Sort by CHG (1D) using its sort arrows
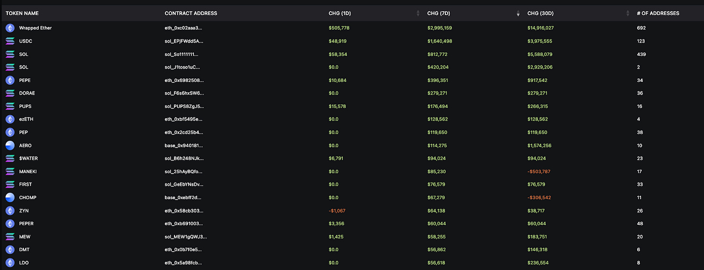 418,13
